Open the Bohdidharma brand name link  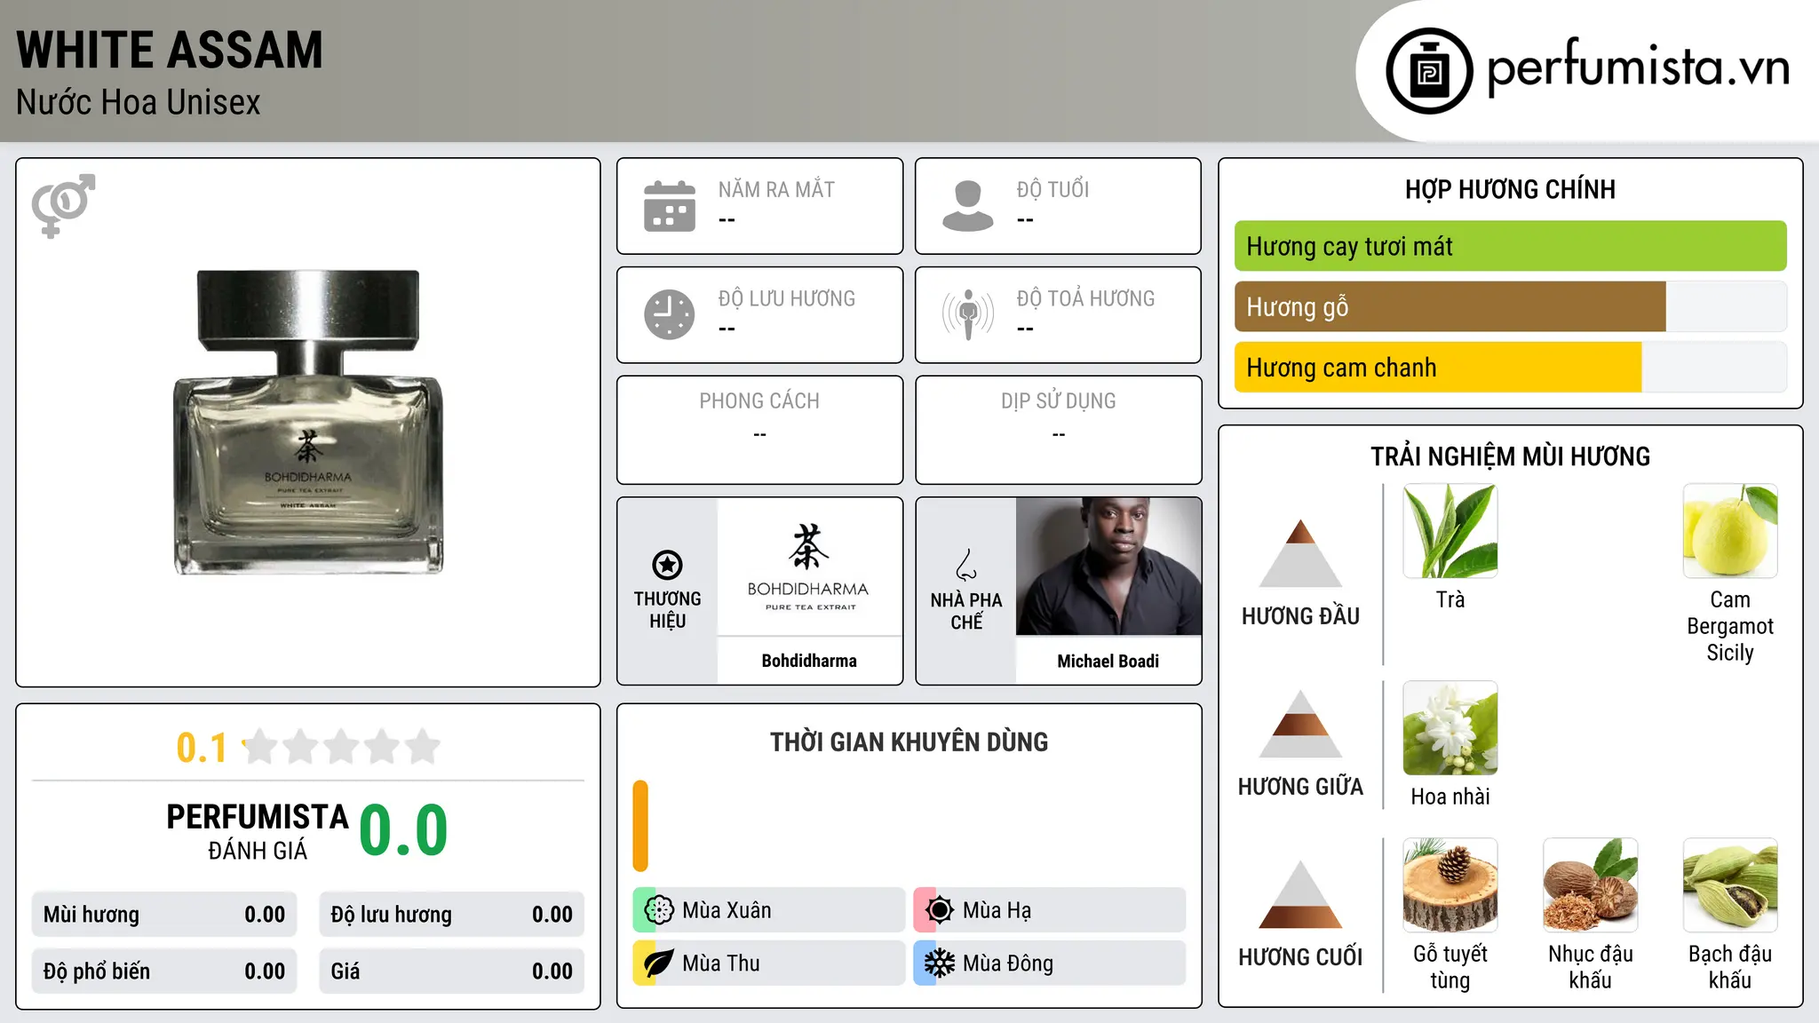809,661
